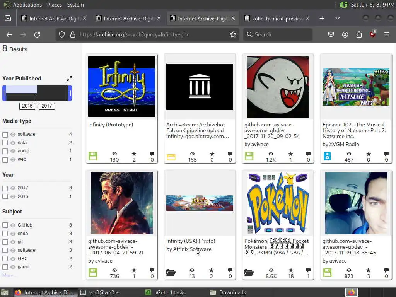Open the Infinity (Prototype) item title
Viewport: 396px width, 297px height.
point(110,125)
